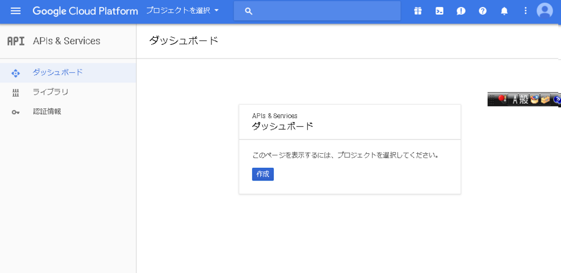The height and width of the screenshot is (273, 561).
Task: Click the ダッシュボード page header title
Action: [x=184, y=40]
